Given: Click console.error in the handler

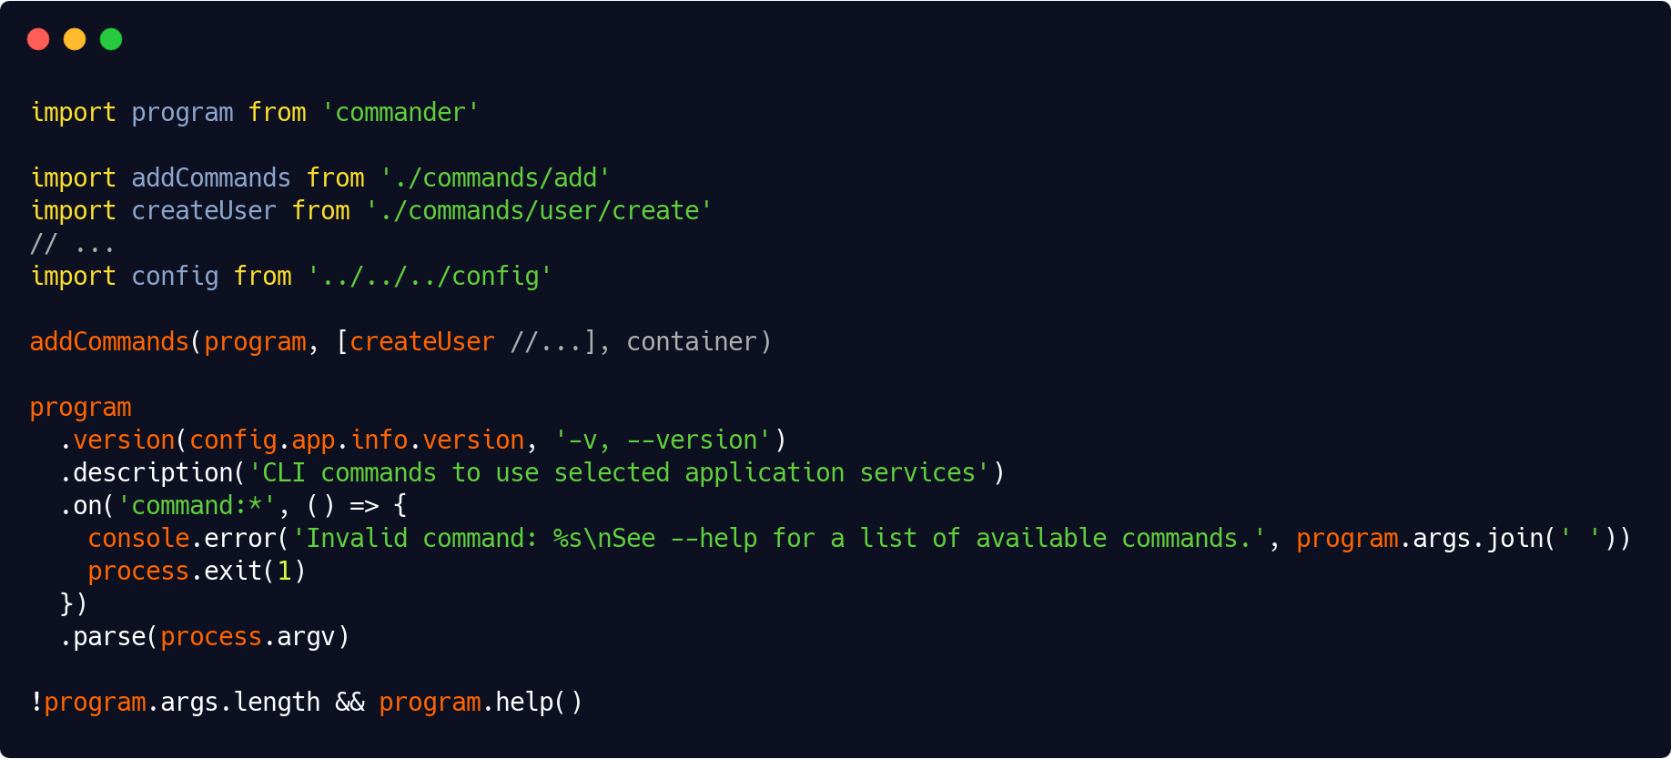Looking at the screenshot, I should pos(182,538).
